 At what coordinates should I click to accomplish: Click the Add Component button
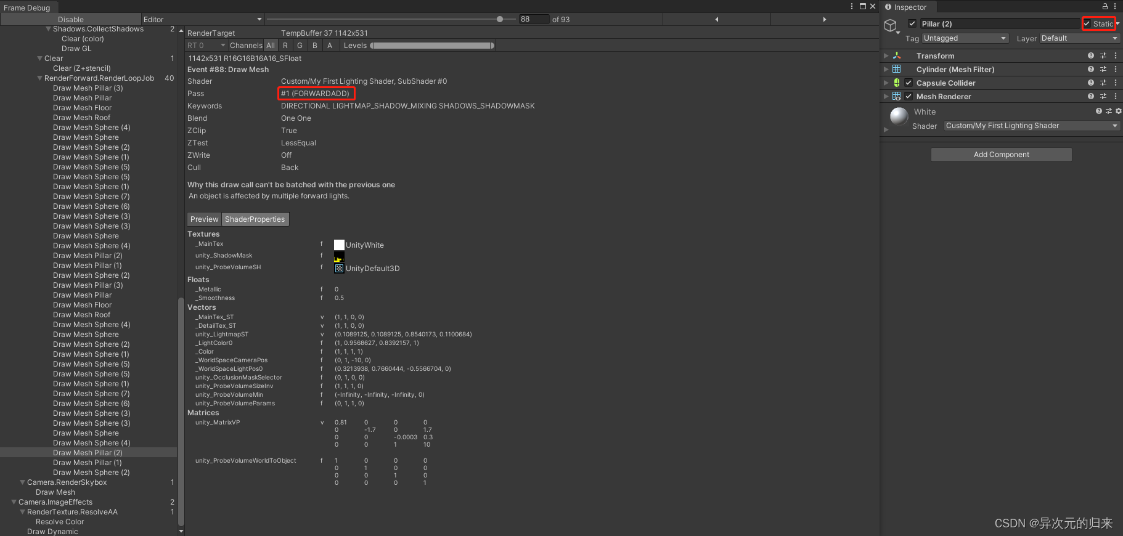click(1002, 155)
